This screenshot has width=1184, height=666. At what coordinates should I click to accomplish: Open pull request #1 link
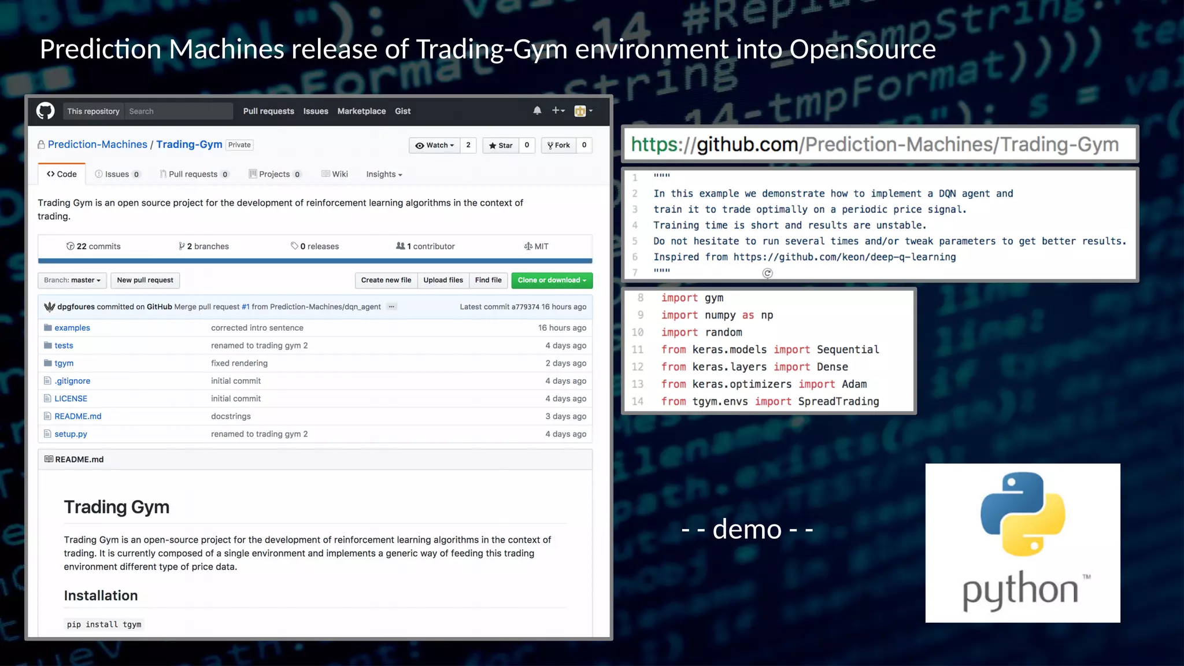(x=246, y=307)
